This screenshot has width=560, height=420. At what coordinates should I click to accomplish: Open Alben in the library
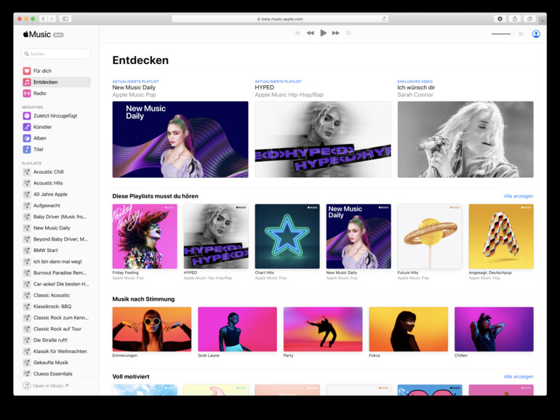tap(56, 138)
